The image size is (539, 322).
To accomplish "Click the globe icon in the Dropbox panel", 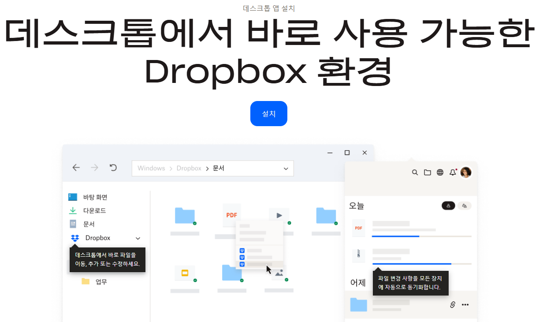I will pos(440,172).
